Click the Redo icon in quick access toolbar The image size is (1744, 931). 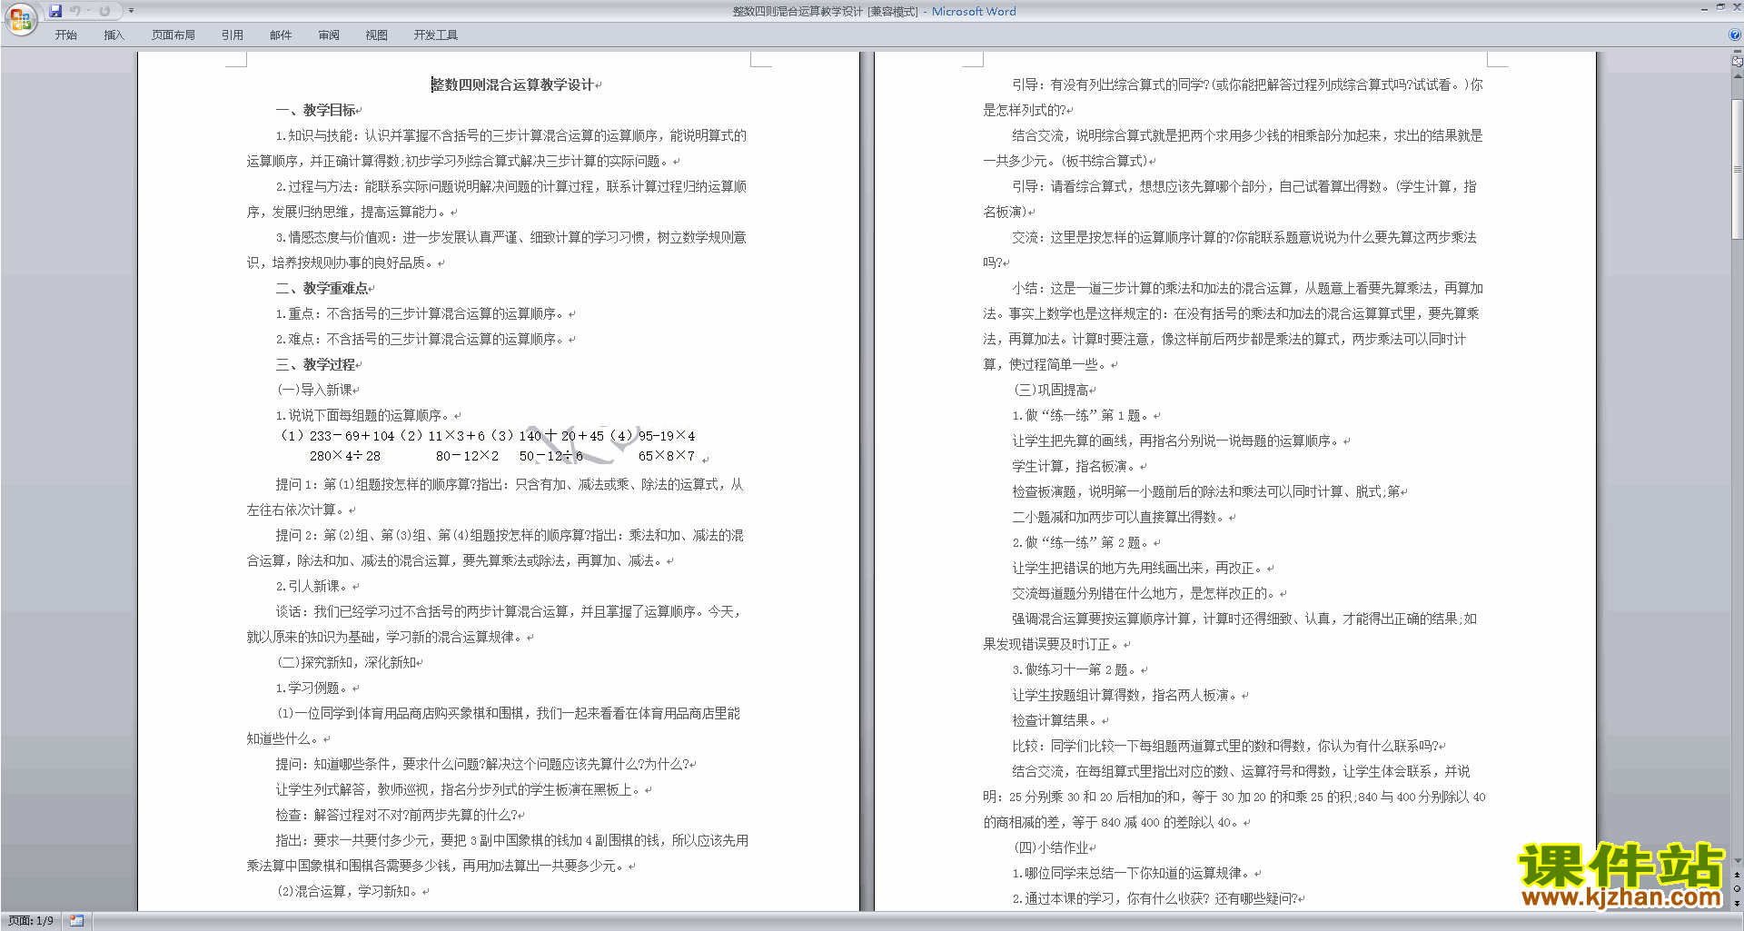point(104,11)
